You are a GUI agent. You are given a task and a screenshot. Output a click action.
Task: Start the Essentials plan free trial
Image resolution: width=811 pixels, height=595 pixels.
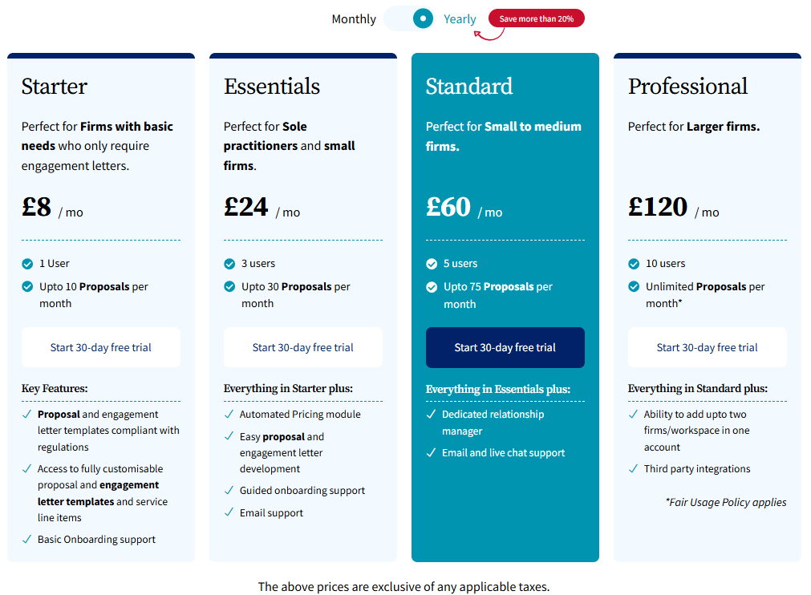coord(302,347)
